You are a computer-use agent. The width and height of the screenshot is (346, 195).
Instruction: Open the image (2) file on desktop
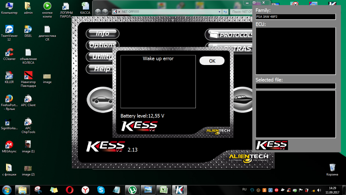(28, 170)
